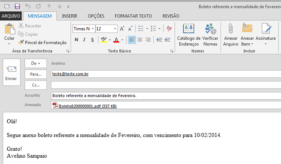Expand the bullet list style arrow
This screenshot has height=164, width=281.
coord(147,28)
